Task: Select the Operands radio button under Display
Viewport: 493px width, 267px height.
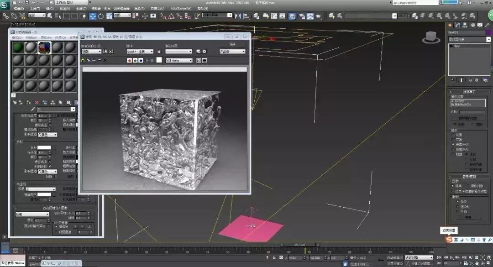Action: 468,186
